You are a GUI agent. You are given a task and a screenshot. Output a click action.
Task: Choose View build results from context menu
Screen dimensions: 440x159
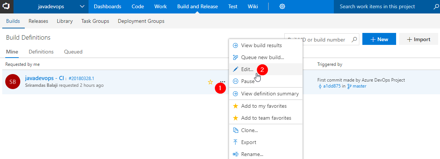tap(266, 45)
